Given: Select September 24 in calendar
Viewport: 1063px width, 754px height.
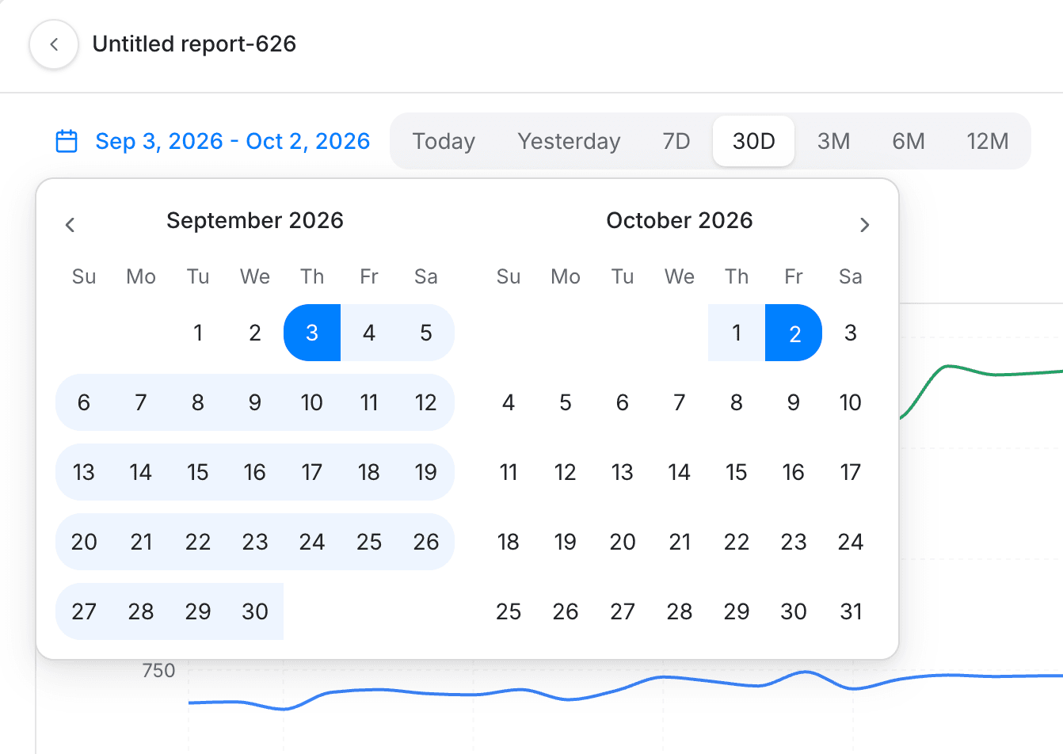Looking at the screenshot, I should coord(312,542).
